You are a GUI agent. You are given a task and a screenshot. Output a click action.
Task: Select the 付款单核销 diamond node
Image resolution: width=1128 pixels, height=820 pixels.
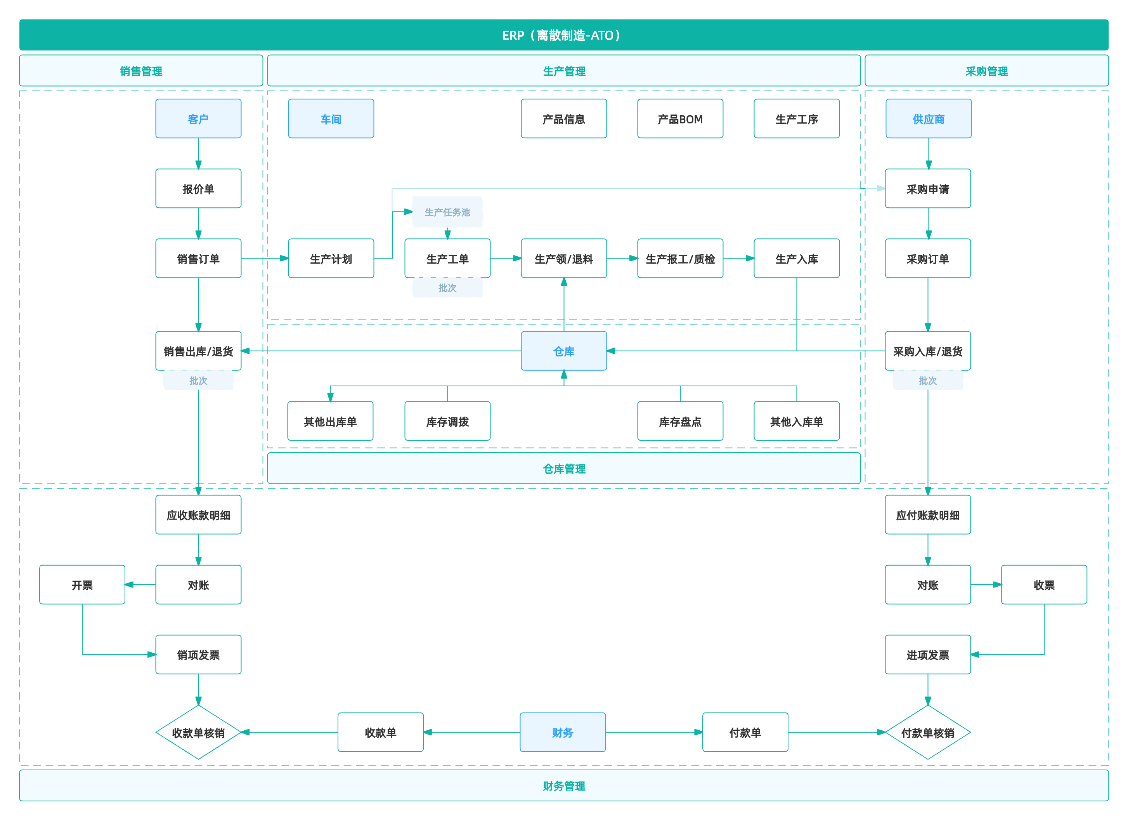click(927, 732)
